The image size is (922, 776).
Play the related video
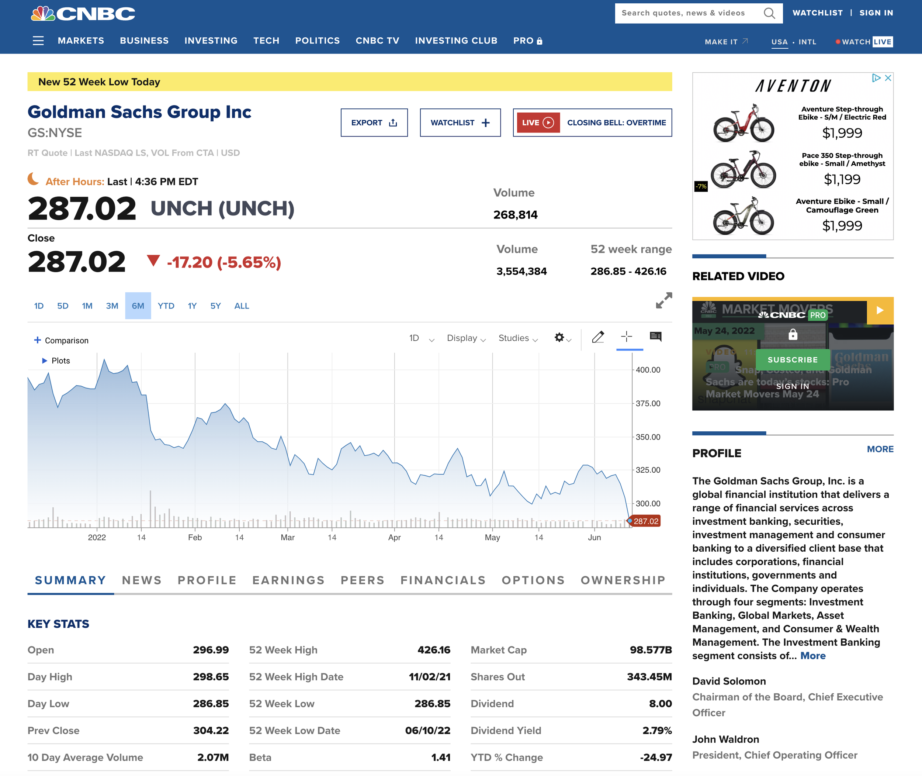pyautogui.click(x=880, y=311)
